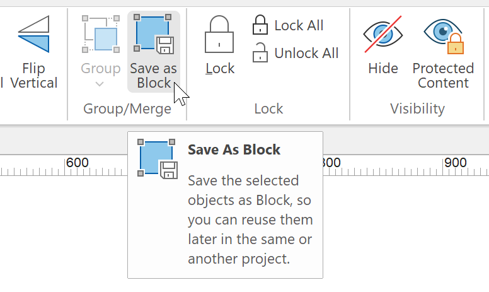Toggle visibility with the Hide eye icon
The width and height of the screenshot is (489, 292).
coord(383,35)
